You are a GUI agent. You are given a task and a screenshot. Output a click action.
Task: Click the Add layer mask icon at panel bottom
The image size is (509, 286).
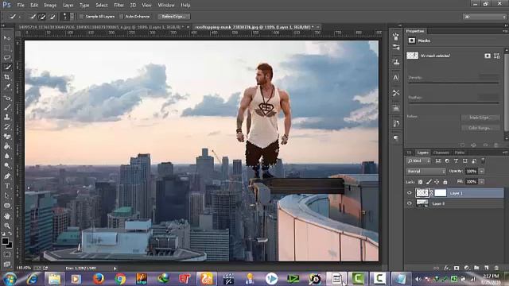pos(457,268)
